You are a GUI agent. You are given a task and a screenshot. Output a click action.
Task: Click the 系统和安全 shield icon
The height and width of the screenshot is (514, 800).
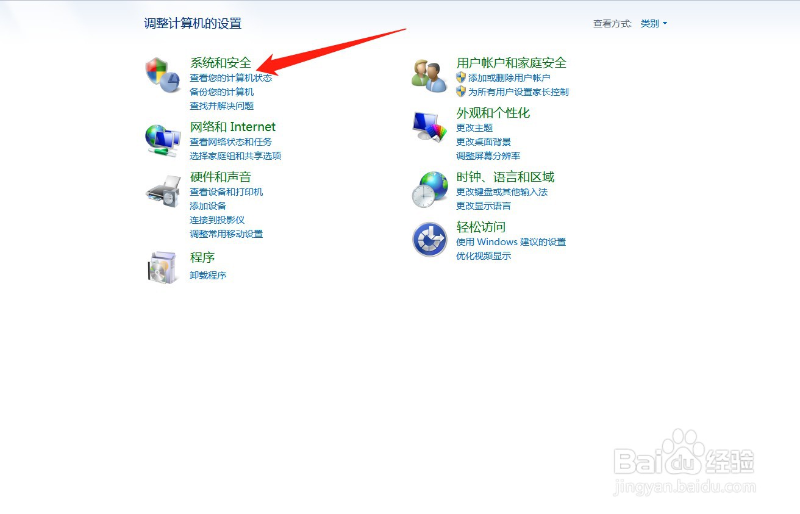162,73
